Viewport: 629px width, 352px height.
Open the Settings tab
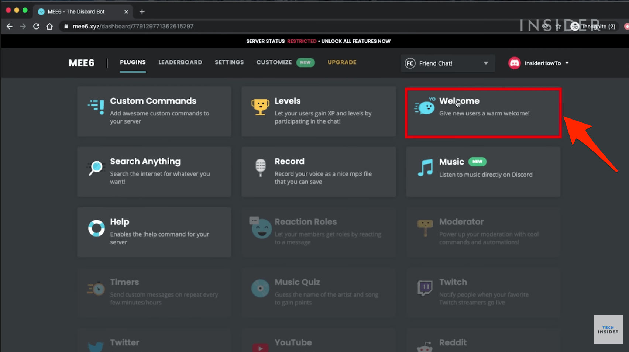click(229, 62)
